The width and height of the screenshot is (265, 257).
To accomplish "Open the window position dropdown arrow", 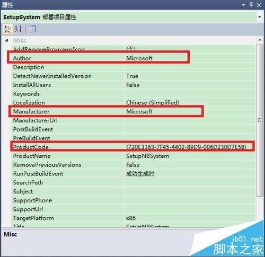I will (243, 5).
